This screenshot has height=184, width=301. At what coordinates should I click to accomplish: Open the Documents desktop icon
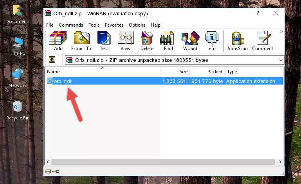pyautogui.click(x=18, y=14)
